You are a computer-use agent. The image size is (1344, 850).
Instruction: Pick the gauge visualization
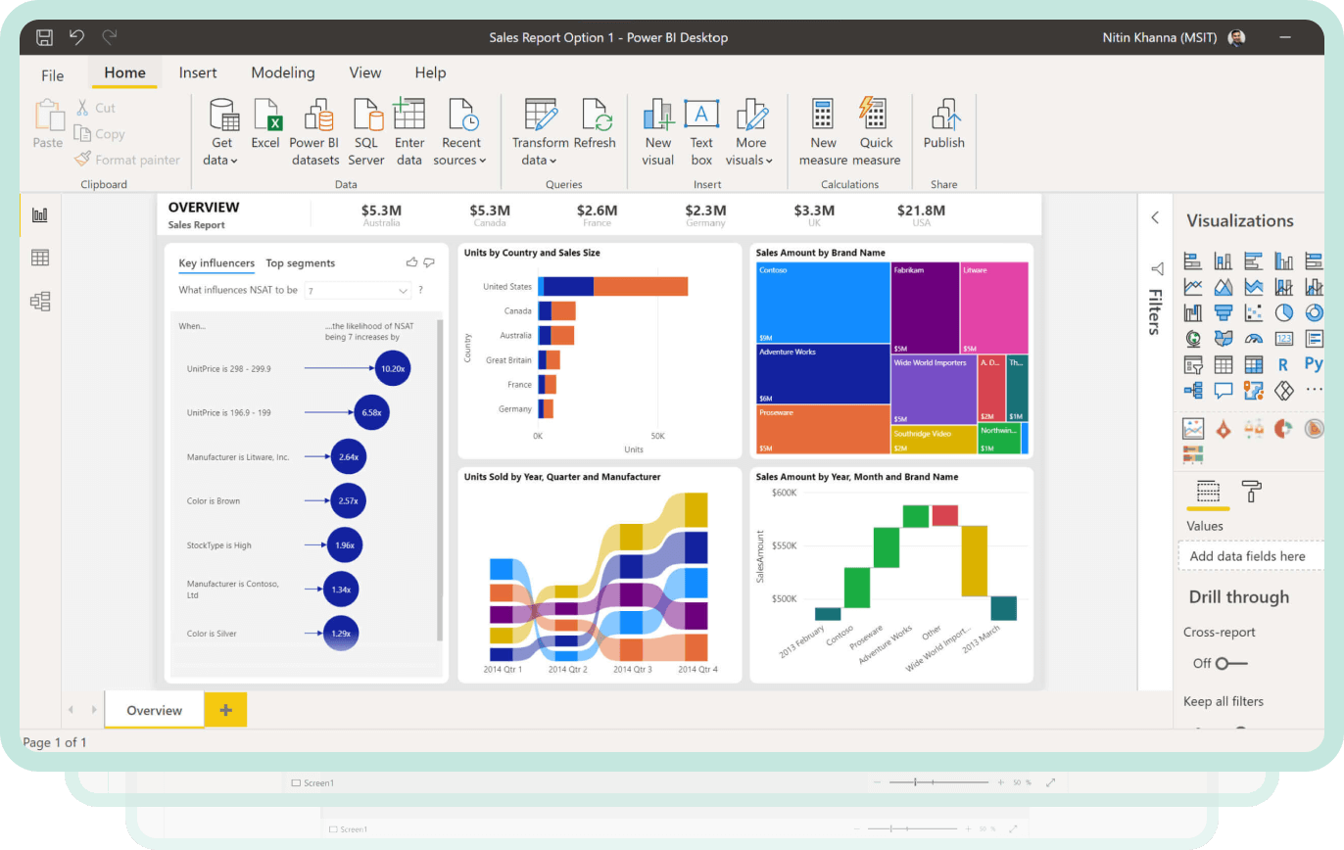(x=1254, y=339)
